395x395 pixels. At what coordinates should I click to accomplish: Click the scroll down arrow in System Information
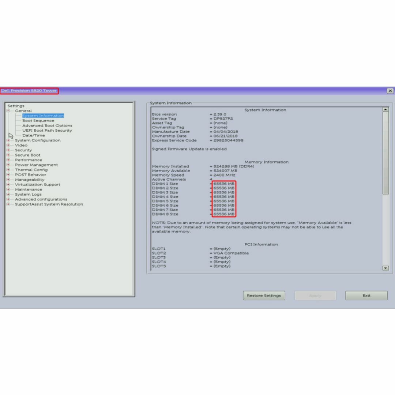[385, 268]
